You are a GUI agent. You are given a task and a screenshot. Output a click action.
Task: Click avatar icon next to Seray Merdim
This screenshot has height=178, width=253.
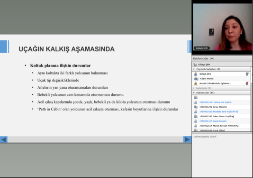(196, 107)
